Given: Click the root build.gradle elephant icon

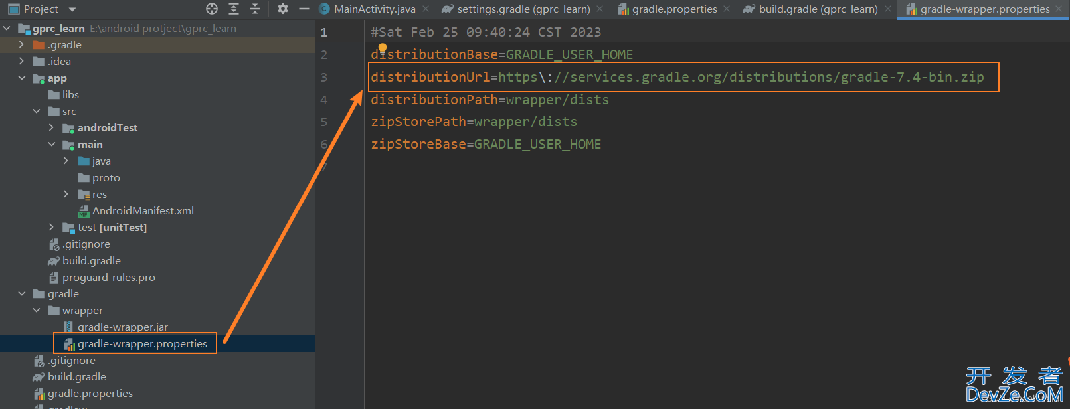Looking at the screenshot, I should [x=39, y=377].
